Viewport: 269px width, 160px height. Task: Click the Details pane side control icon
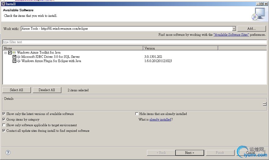[265, 104]
